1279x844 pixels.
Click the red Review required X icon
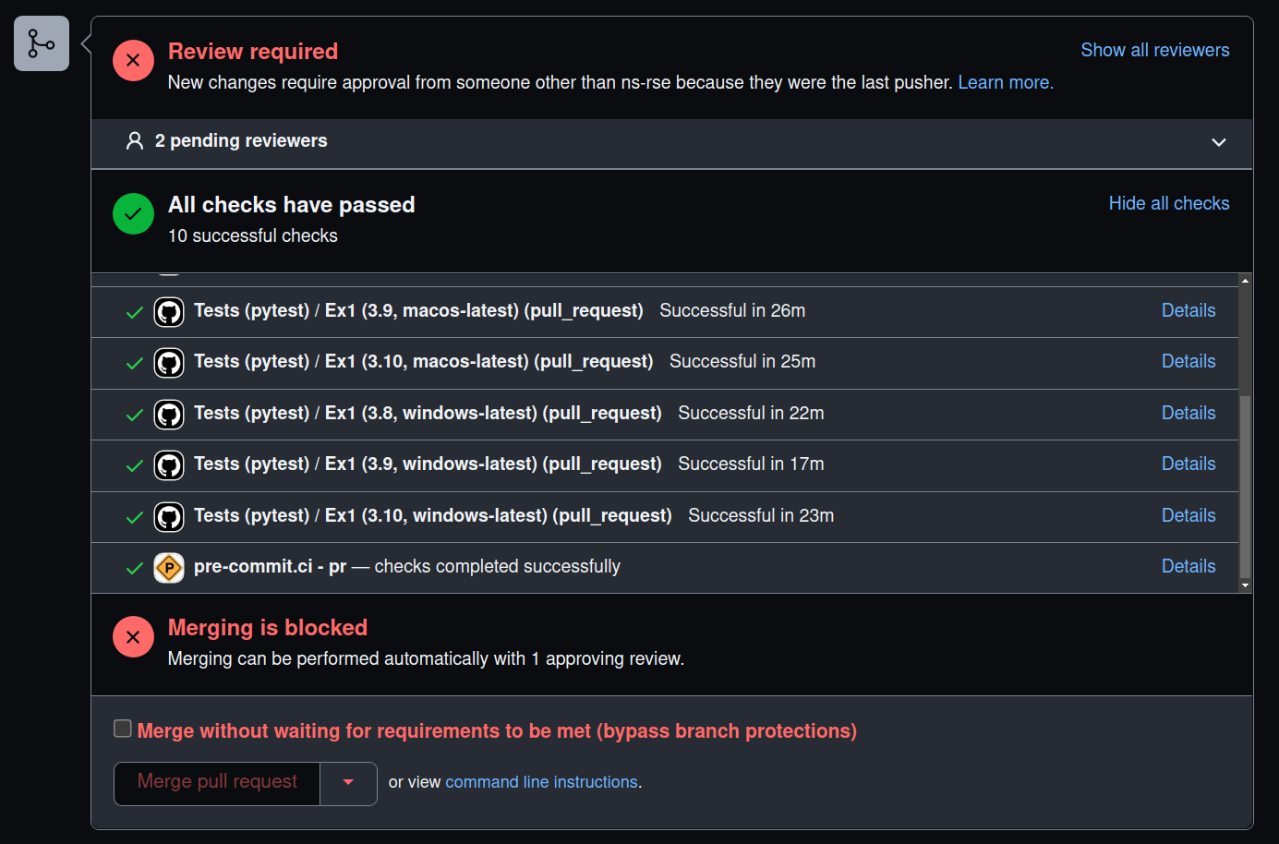click(x=133, y=60)
